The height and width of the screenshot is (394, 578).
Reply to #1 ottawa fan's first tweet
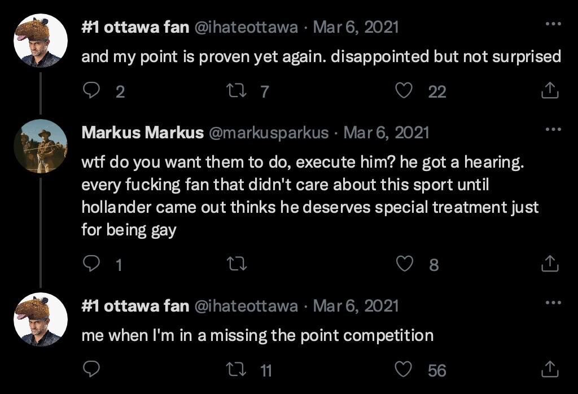coord(91,90)
